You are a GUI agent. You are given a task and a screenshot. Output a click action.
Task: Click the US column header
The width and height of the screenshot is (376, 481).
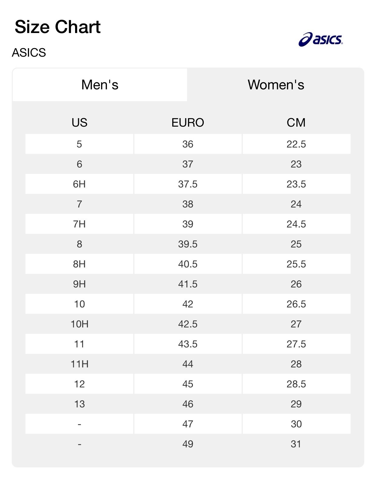pyautogui.click(x=79, y=123)
